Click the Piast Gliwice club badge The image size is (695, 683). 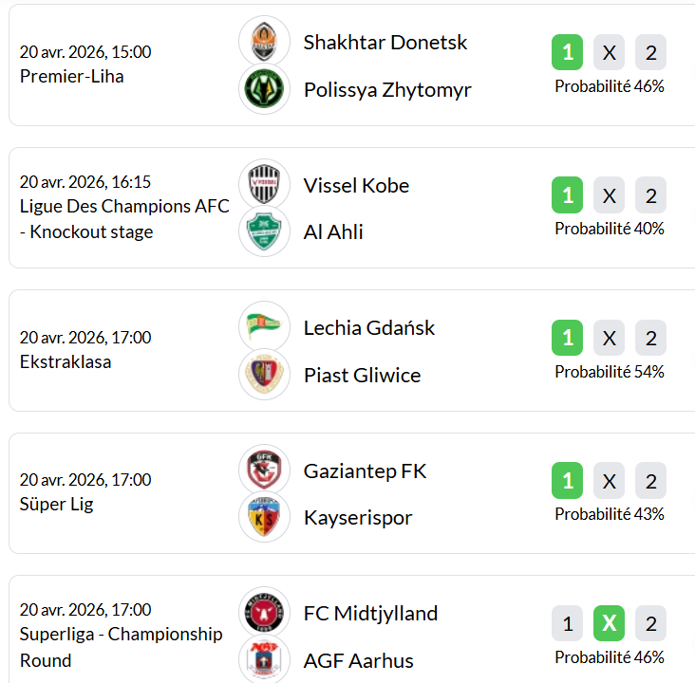[x=264, y=375]
